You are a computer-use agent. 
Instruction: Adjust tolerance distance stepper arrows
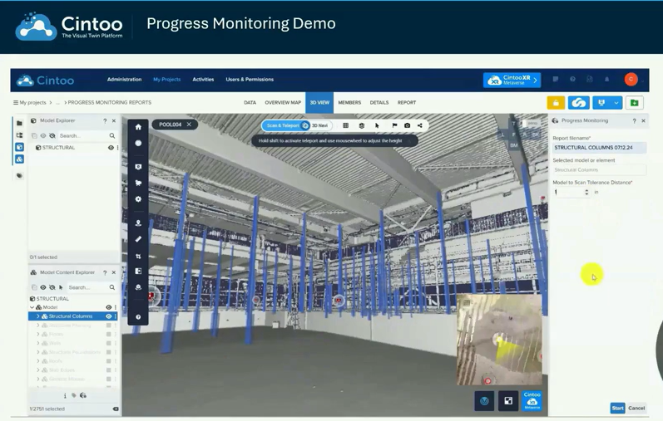(x=586, y=192)
